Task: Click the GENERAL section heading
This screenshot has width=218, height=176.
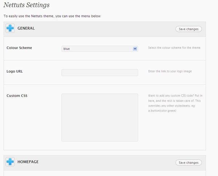Action: (26, 28)
